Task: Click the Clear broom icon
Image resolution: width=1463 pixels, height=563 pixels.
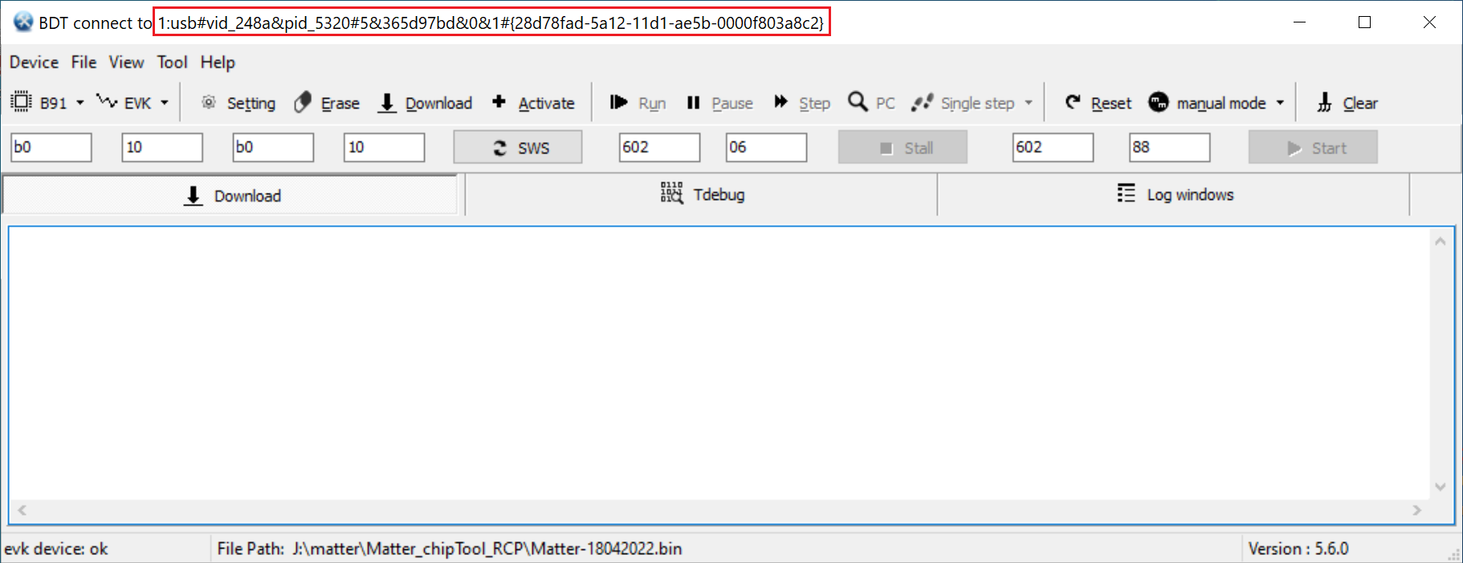Action: (1324, 103)
